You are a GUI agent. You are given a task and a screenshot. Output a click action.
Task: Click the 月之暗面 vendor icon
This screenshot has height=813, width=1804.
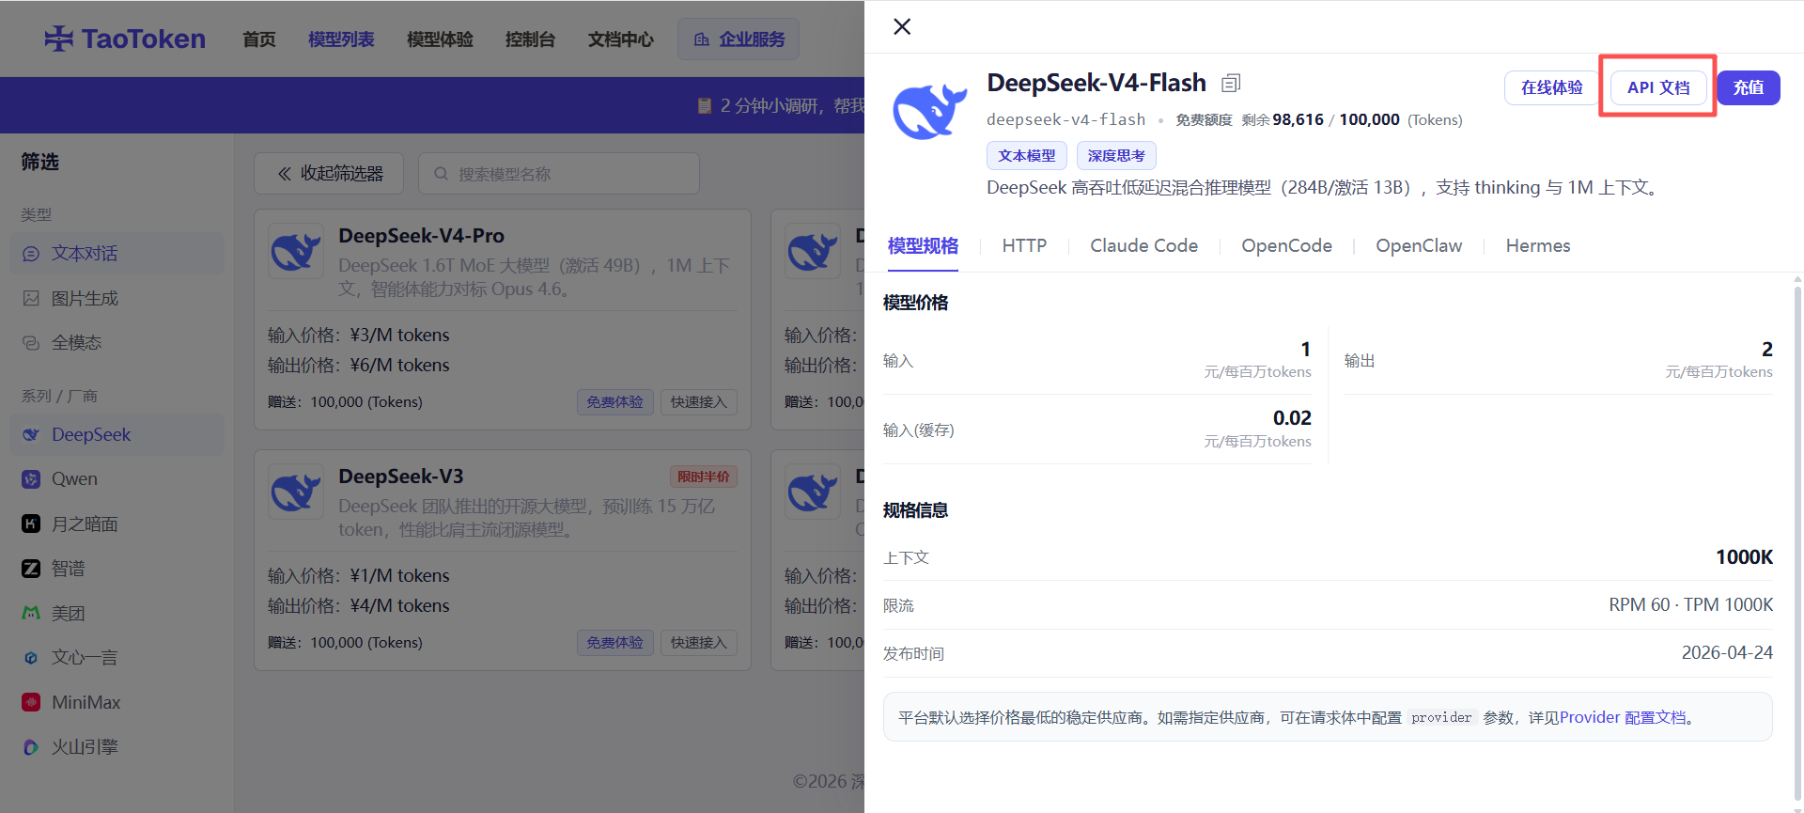pyautogui.click(x=31, y=524)
